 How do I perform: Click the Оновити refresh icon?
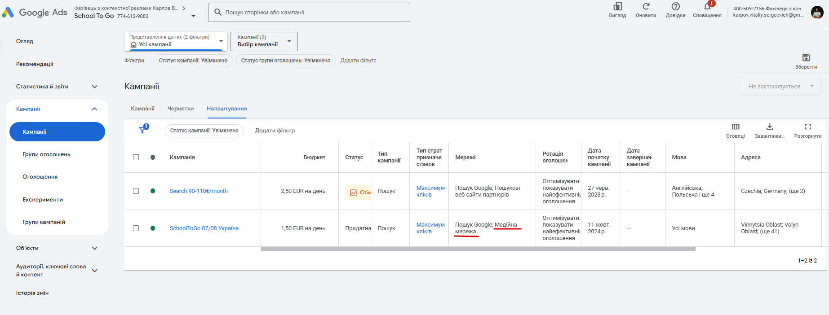[x=646, y=7]
